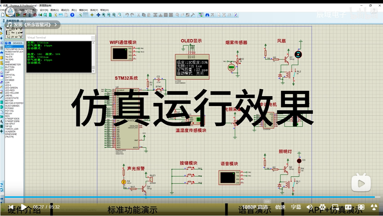Select 1N4007 in the devices list
383x216 pixels.
[x=14, y=46]
